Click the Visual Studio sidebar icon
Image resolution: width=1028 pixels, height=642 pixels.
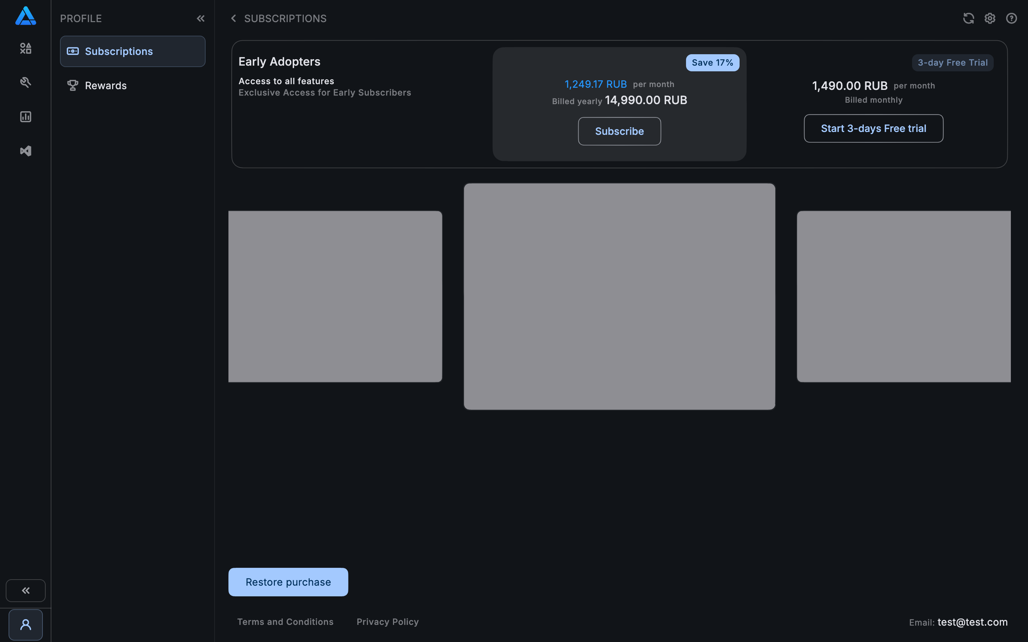[25, 151]
